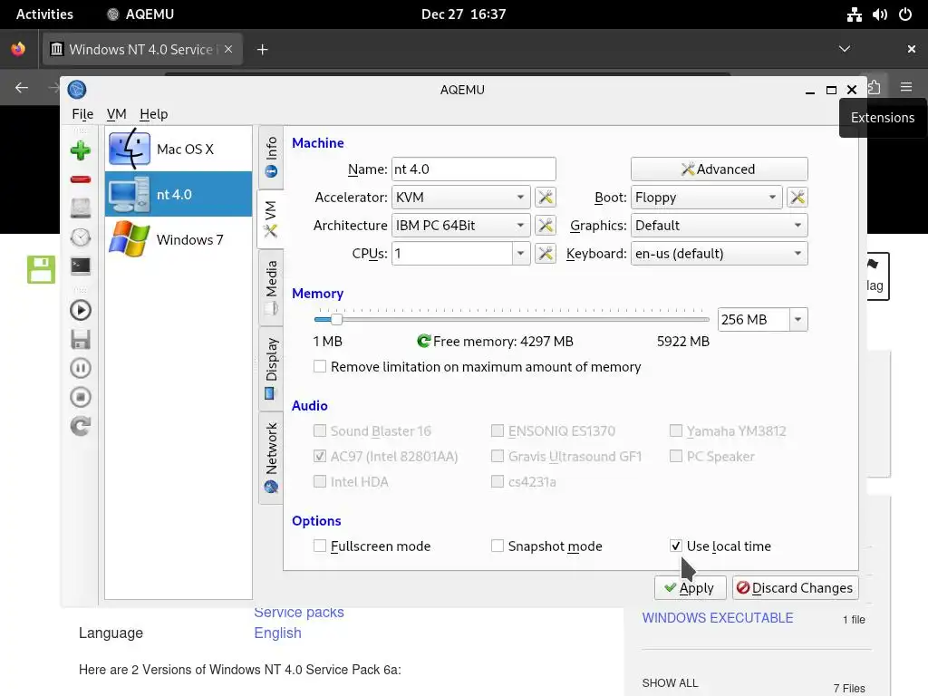The image size is (928, 696).
Task: Toggle AC97 (Intel 82801AA) checkbox
Action: point(320,457)
